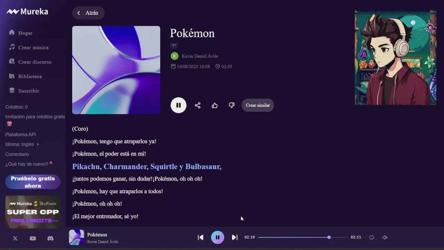Click lyric "¡El mejor entrenador, sé yo!"

pyautogui.click(x=105, y=216)
